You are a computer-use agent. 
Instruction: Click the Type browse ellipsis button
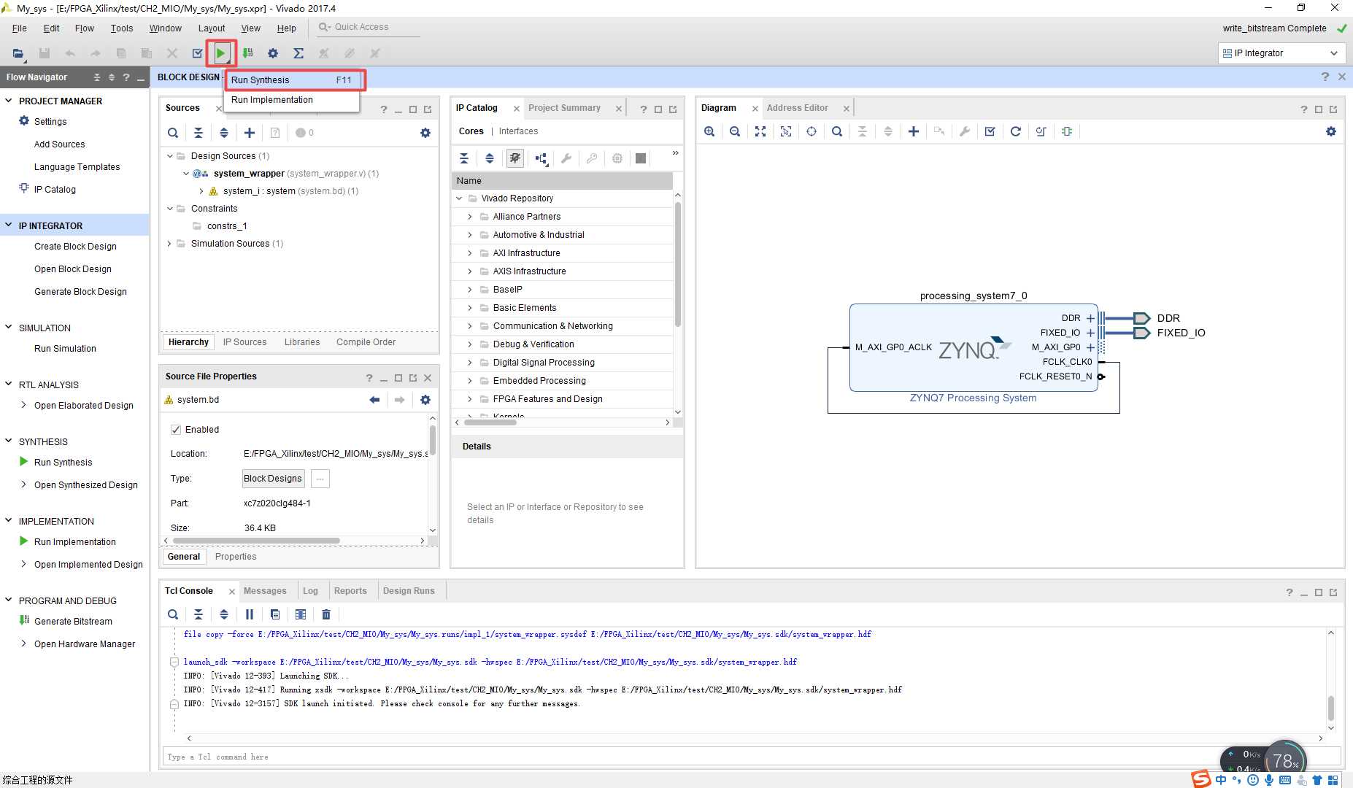(320, 479)
